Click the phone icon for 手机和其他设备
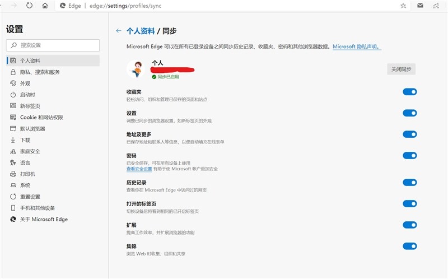 pos(13,208)
